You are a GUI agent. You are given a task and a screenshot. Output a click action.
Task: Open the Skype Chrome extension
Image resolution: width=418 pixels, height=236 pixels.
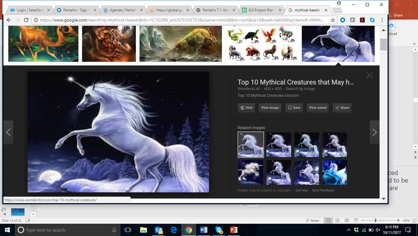pyautogui.click(x=372, y=20)
